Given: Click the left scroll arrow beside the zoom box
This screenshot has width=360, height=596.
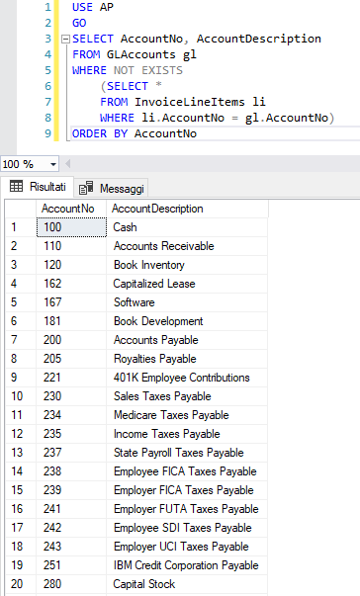Looking at the screenshot, I should 68,164.
